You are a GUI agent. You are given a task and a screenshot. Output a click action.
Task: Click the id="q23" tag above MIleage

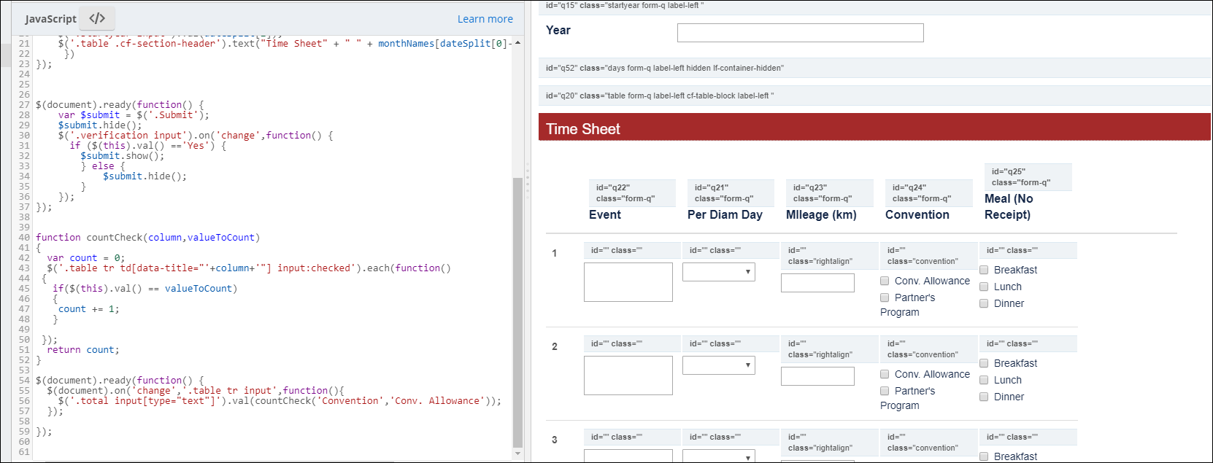point(830,193)
